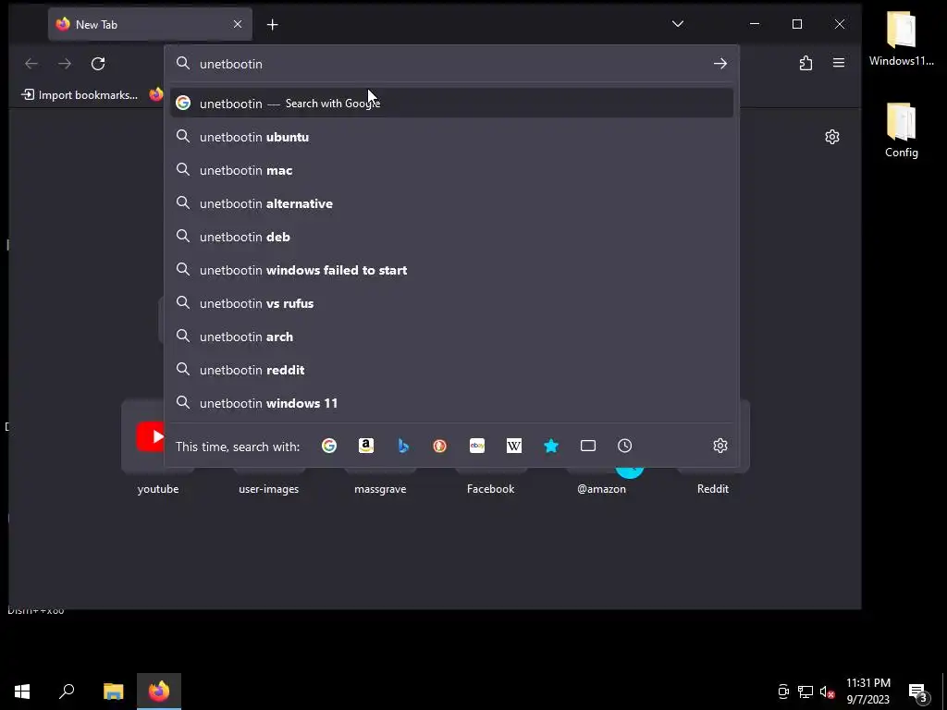Click Import bookmarks button

pos(80,95)
